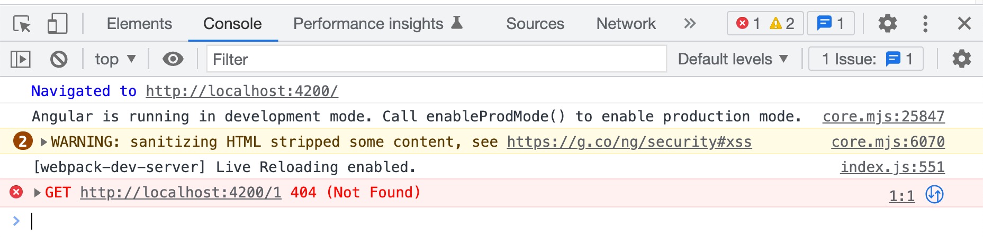This screenshot has width=983, height=237.
Task: Expand the GET 404 error entry
Action: click(38, 193)
